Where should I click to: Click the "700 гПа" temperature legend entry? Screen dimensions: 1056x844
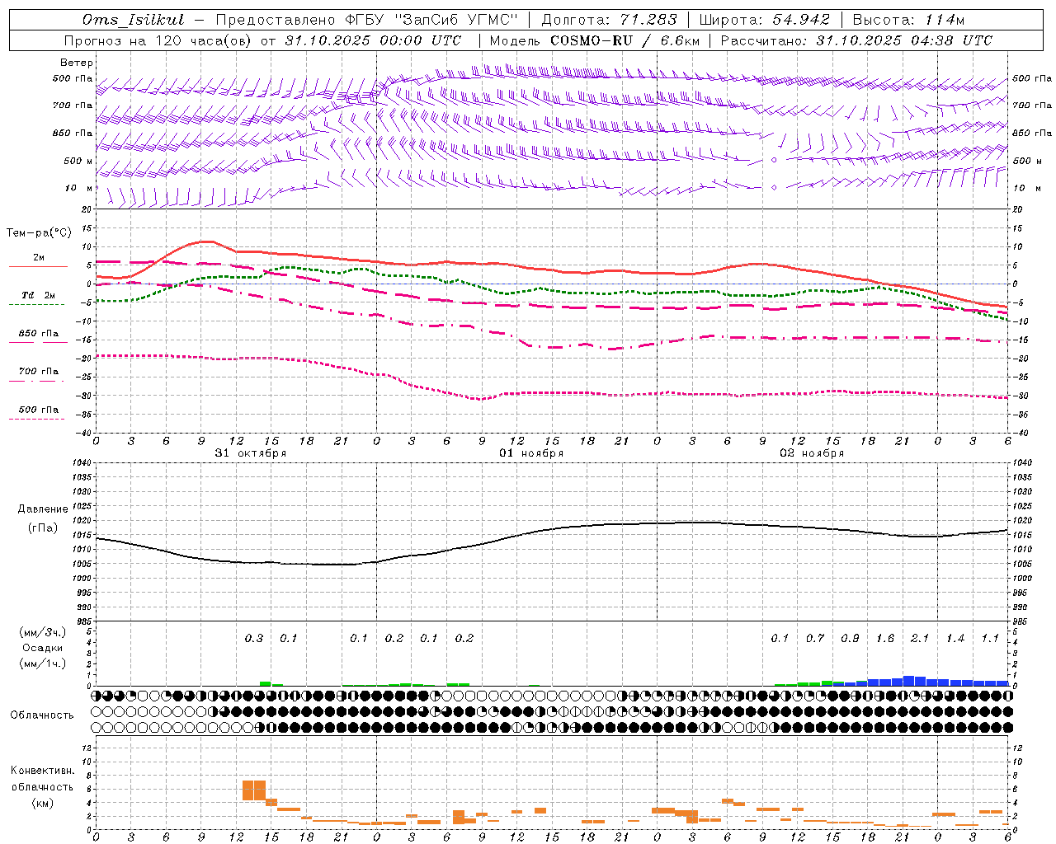(38, 372)
